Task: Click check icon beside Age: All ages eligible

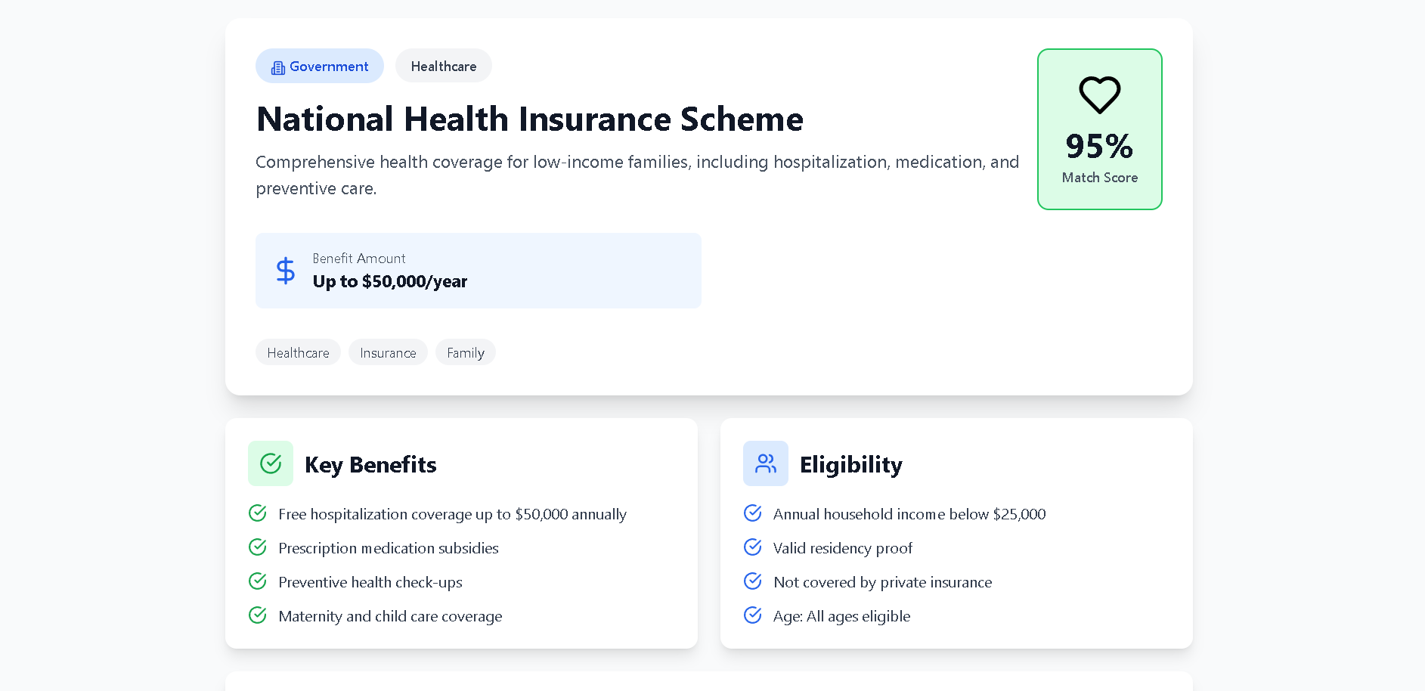Action: (x=753, y=615)
